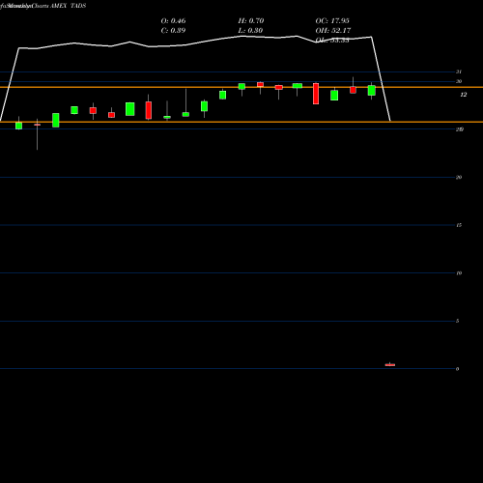The height and width of the screenshot is (483, 483).
Task: Click the 0 price axis label
Action: click(458, 369)
